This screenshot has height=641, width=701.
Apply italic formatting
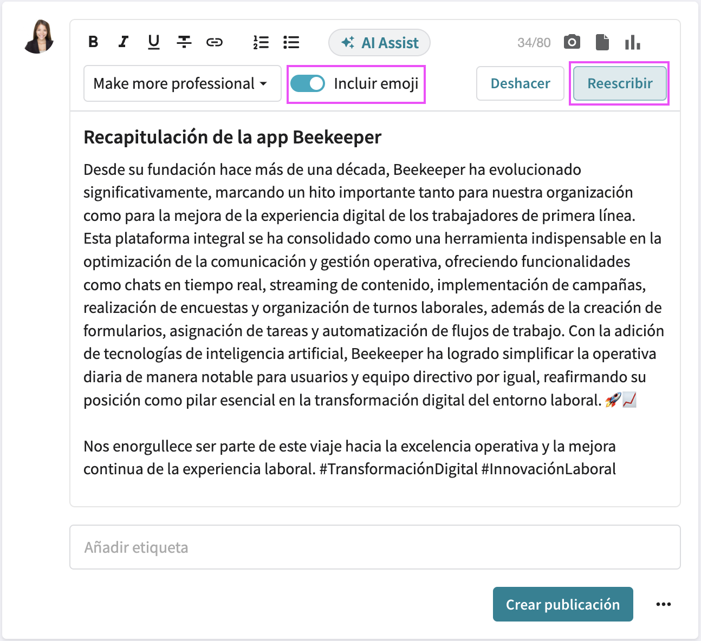coord(123,42)
